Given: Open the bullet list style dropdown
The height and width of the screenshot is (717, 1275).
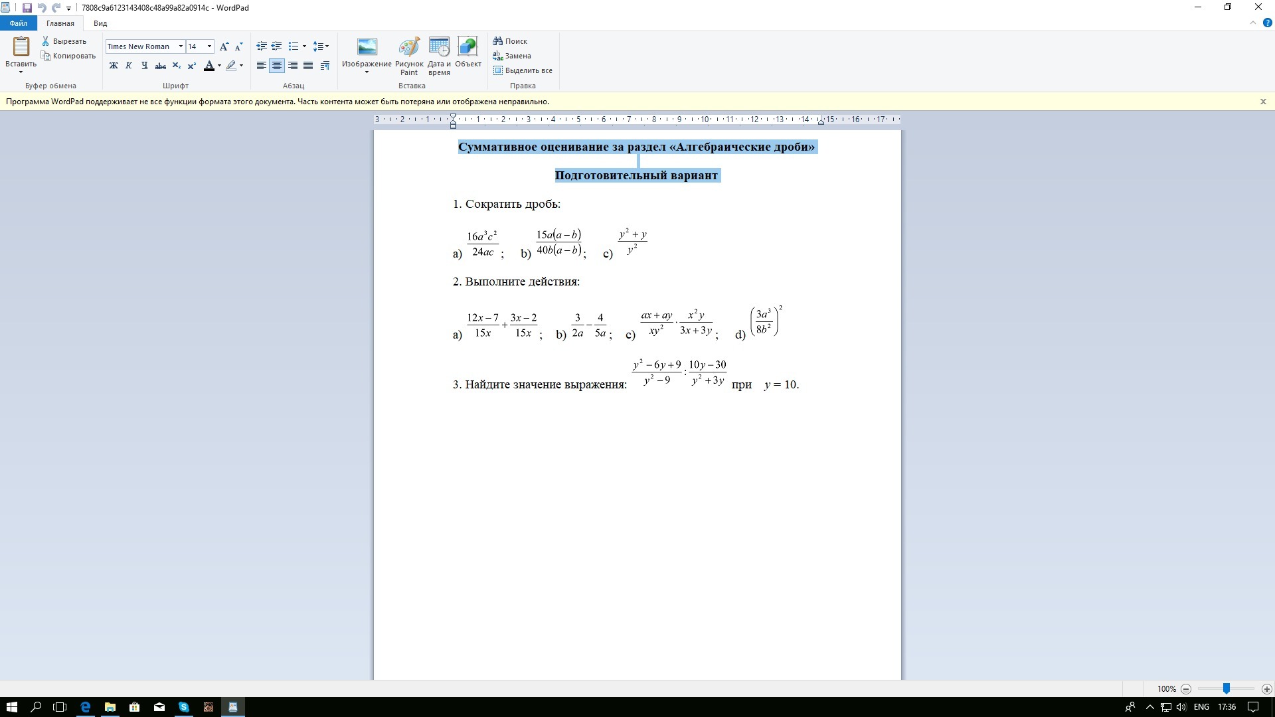Looking at the screenshot, I should tap(304, 46).
